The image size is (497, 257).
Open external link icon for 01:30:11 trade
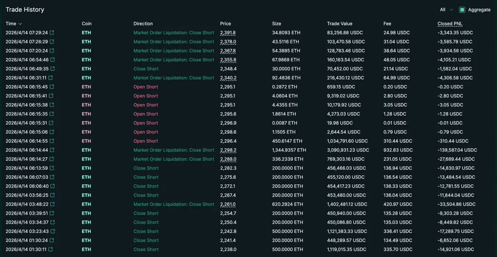tap(51, 250)
